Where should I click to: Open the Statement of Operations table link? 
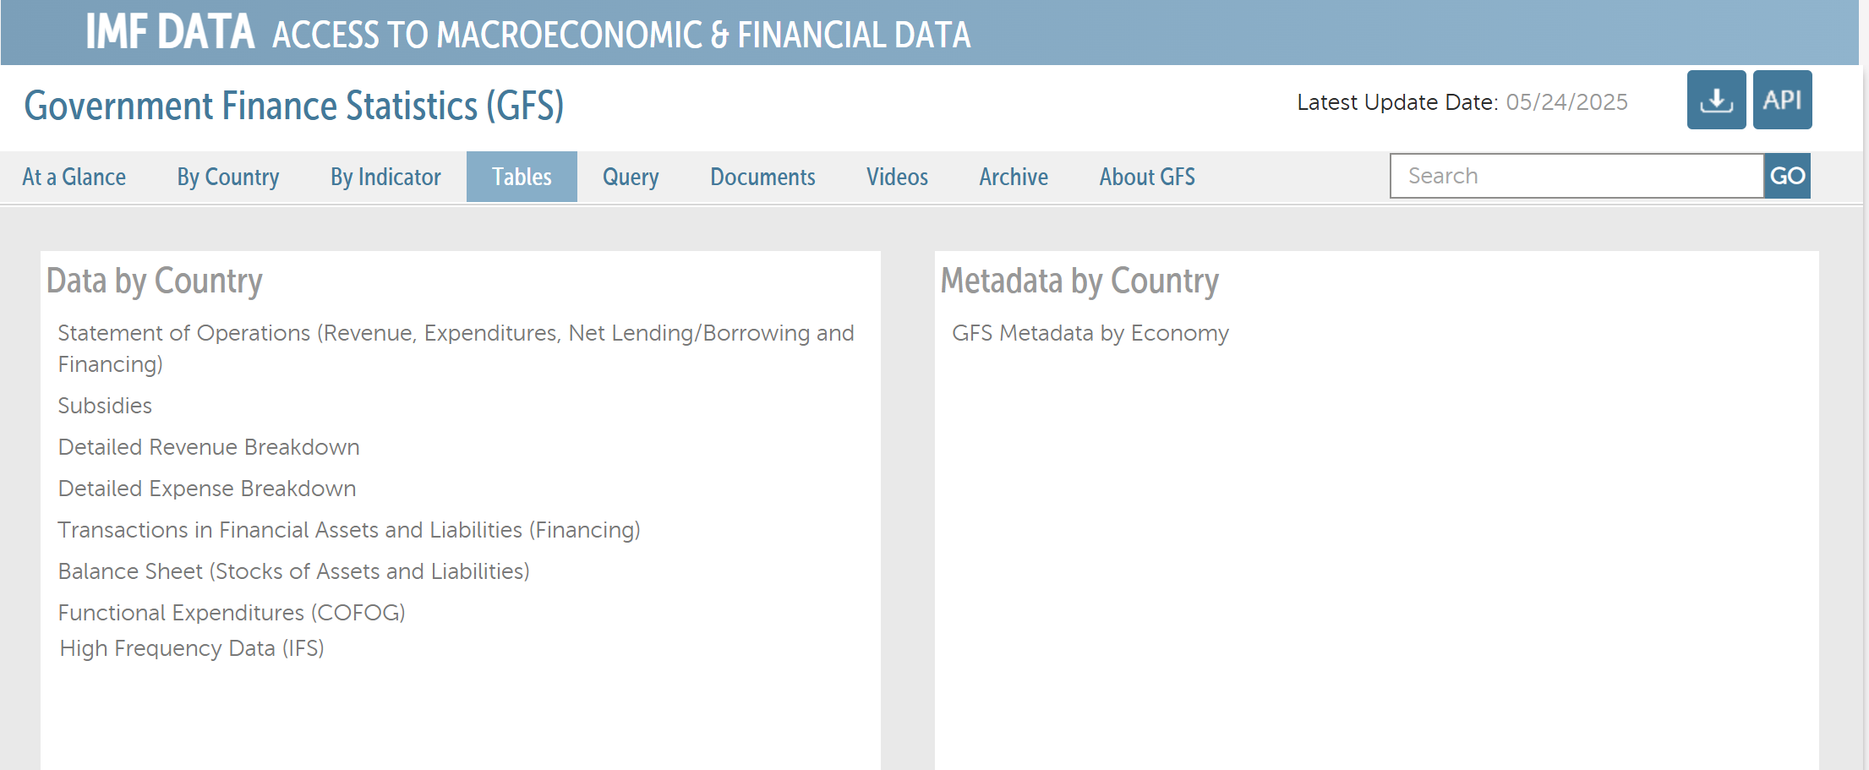(x=456, y=334)
